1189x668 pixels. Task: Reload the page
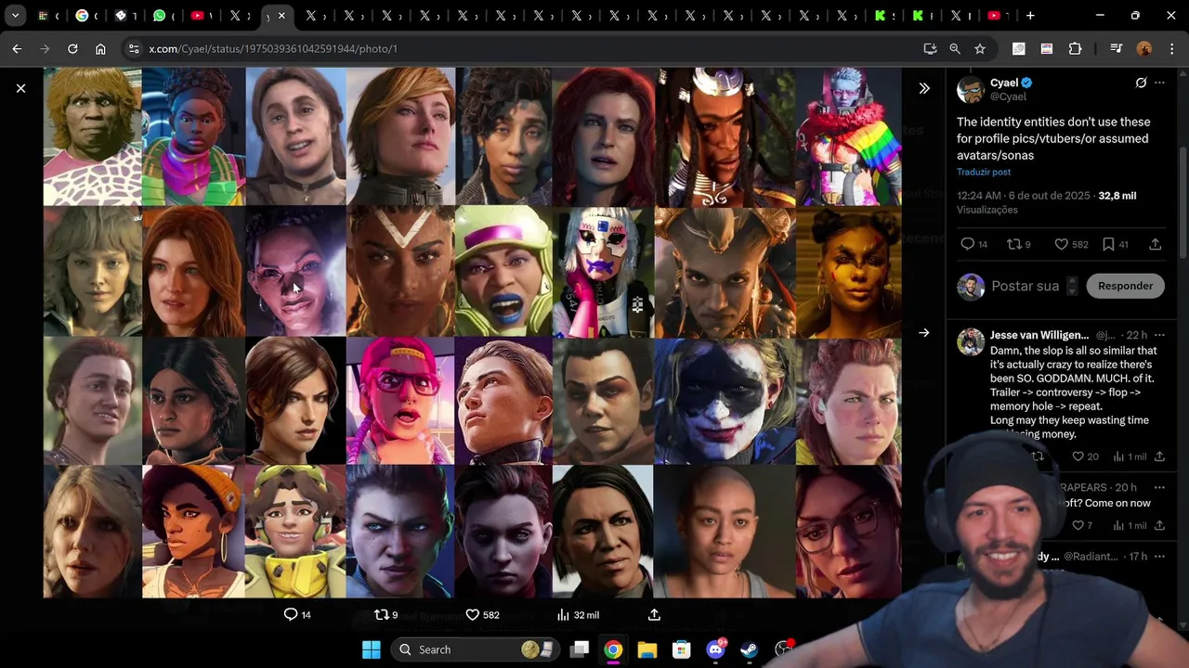pyautogui.click(x=72, y=48)
